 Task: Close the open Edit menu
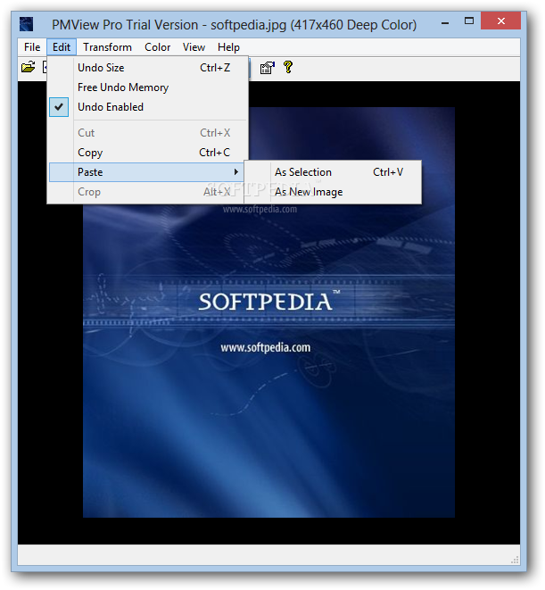click(x=62, y=47)
